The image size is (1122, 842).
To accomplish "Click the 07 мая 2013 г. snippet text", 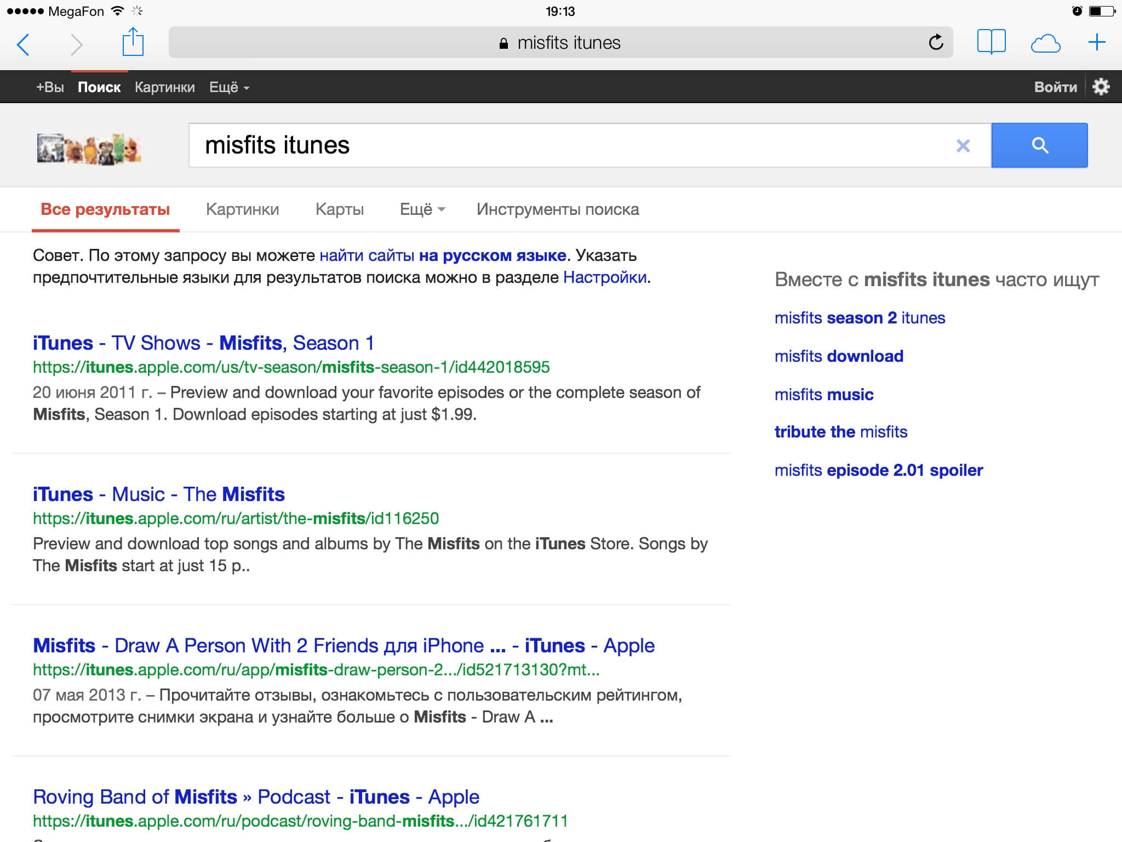I will 87,695.
